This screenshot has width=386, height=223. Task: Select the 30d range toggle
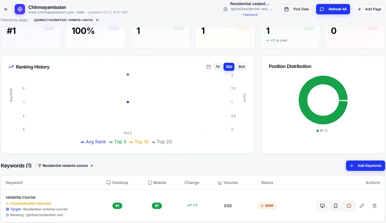click(x=229, y=67)
